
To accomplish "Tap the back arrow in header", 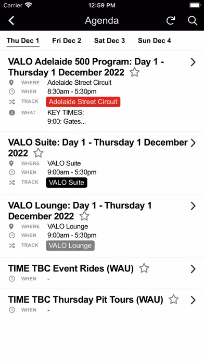I will (11, 21).
